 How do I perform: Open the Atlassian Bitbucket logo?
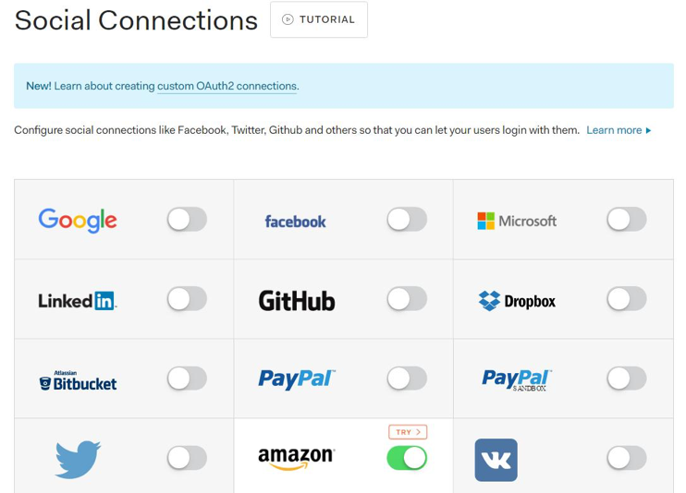click(78, 380)
